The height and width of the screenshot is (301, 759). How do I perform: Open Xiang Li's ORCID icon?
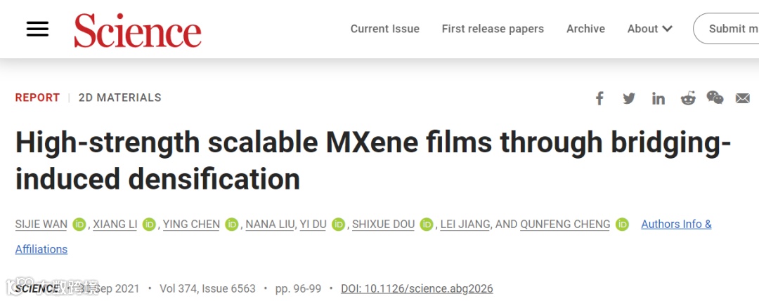pyautogui.click(x=149, y=225)
